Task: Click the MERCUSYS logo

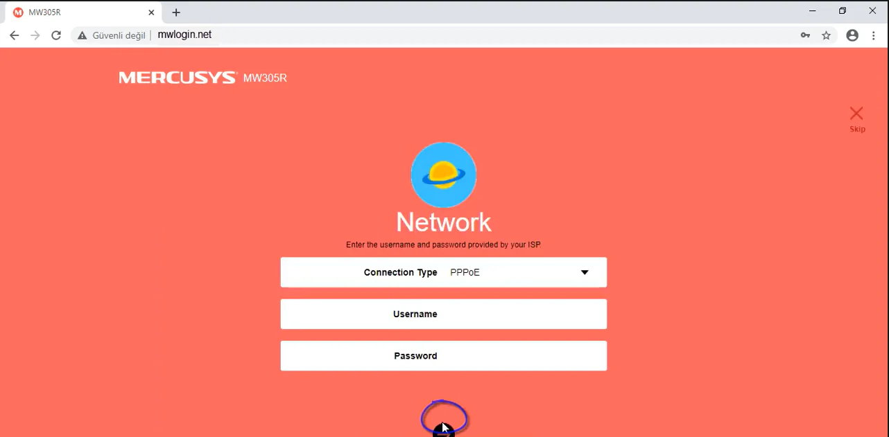Action: coord(178,77)
